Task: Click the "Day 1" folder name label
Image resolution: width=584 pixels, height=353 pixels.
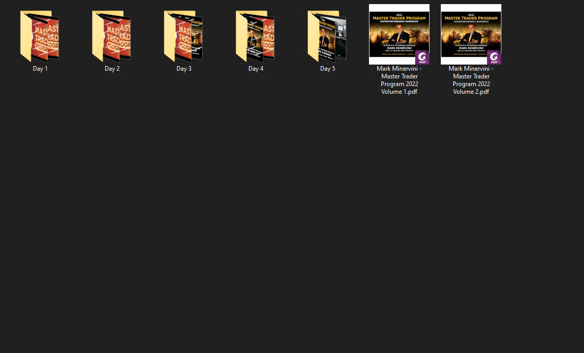Action: tap(40, 69)
